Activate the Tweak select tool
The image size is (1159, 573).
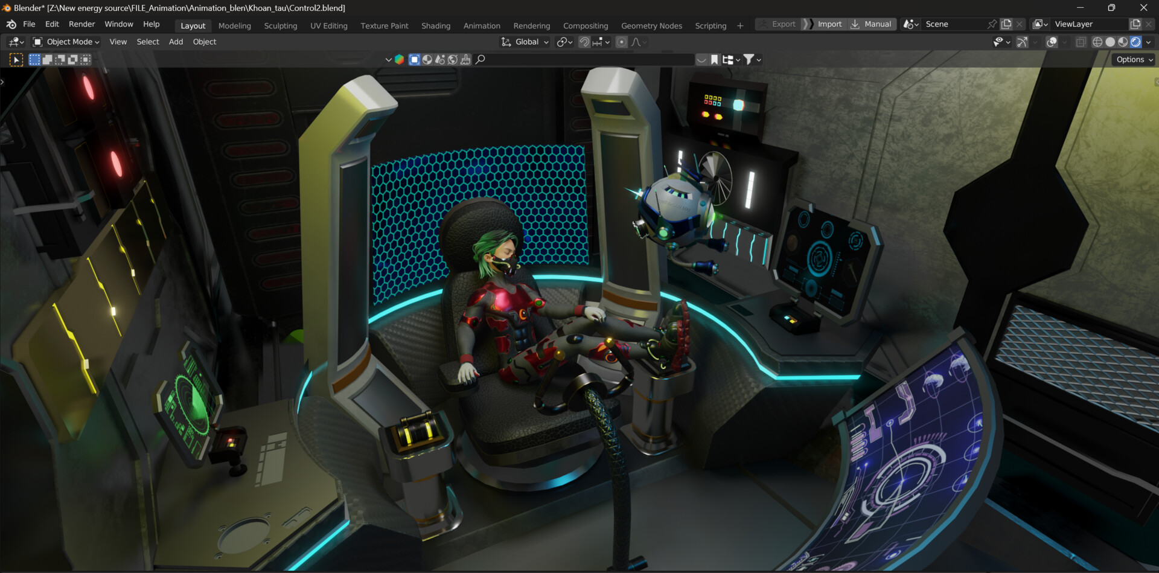(16, 59)
